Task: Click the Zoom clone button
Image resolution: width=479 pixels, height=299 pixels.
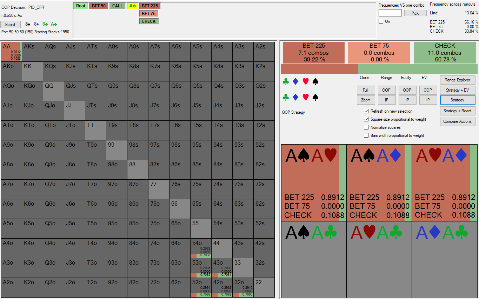Action: tap(366, 100)
